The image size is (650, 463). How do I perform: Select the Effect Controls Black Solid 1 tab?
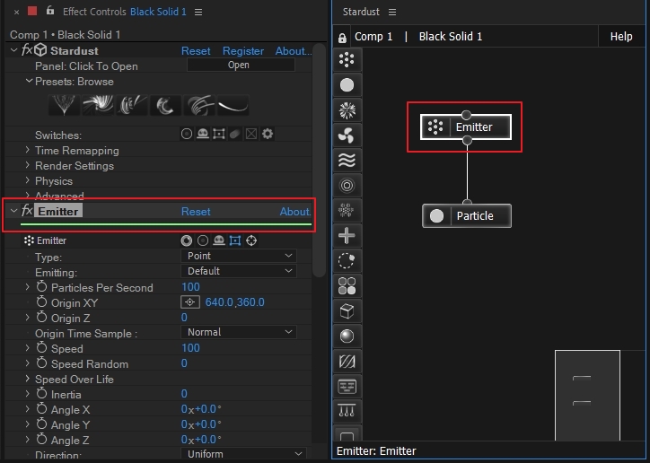click(125, 12)
